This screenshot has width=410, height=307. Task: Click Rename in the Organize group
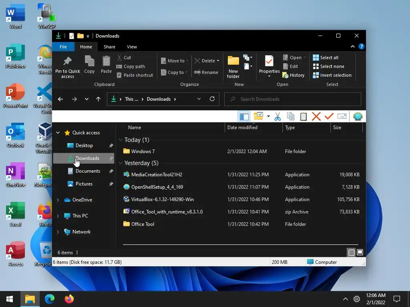click(x=206, y=72)
